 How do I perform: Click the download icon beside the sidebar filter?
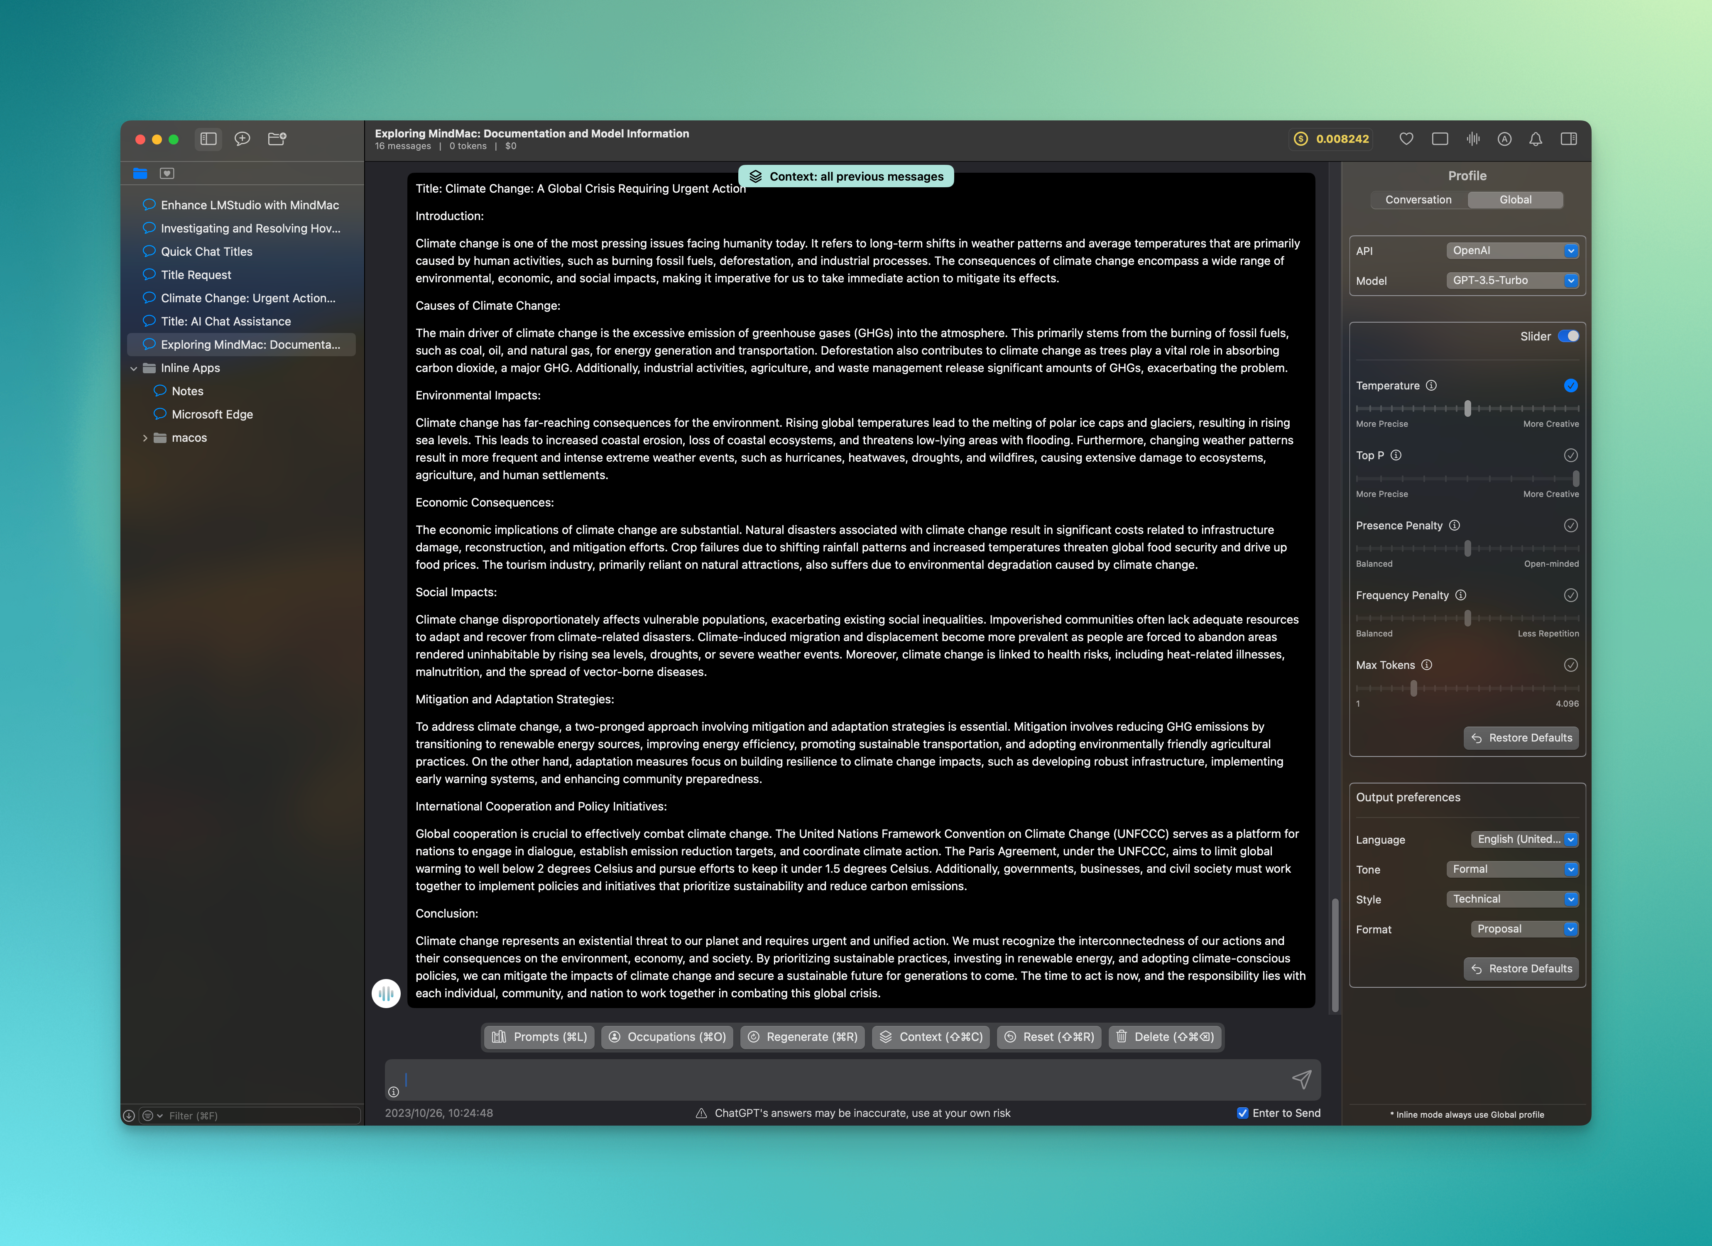[129, 1116]
